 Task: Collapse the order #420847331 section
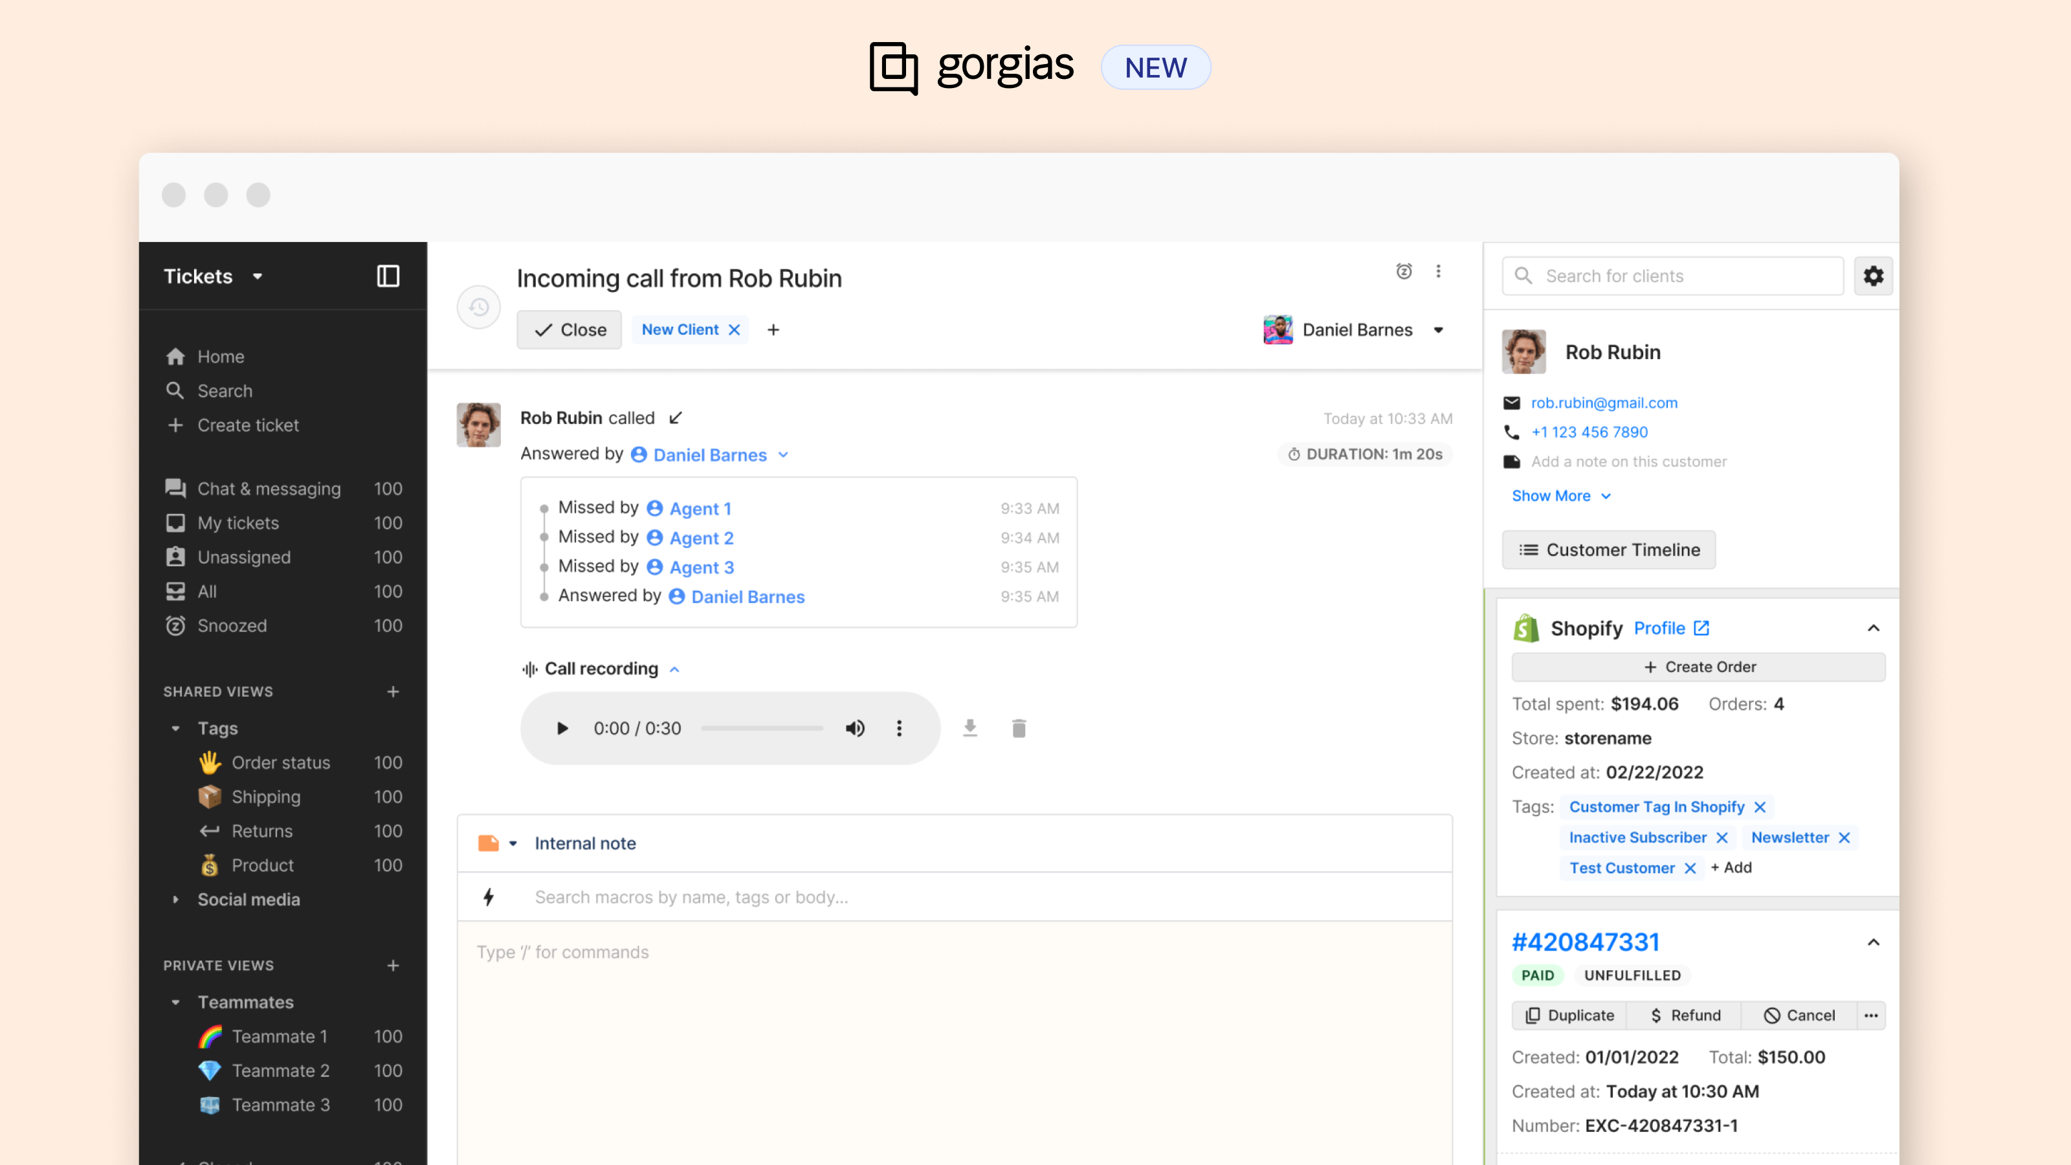click(1875, 940)
